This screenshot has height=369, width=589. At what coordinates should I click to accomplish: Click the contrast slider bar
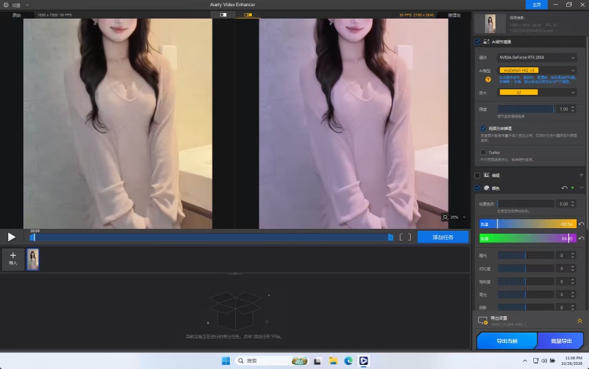526,269
